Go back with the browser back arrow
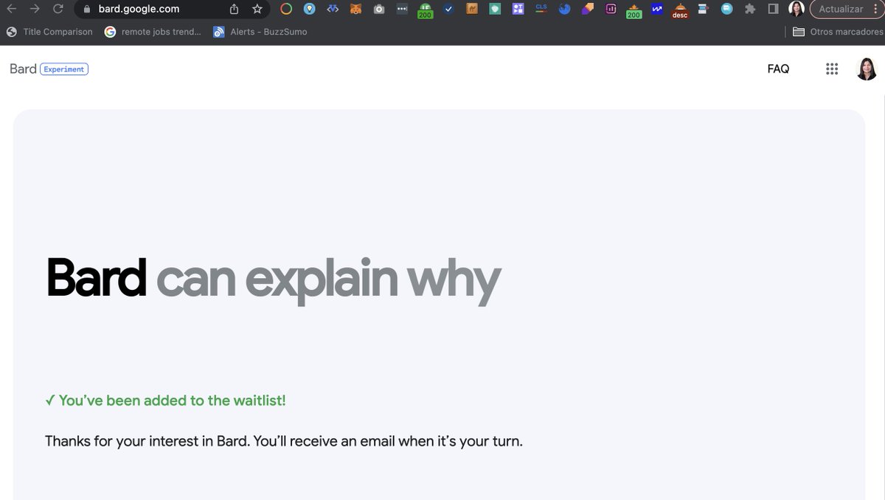The image size is (885, 500). pos(11,10)
